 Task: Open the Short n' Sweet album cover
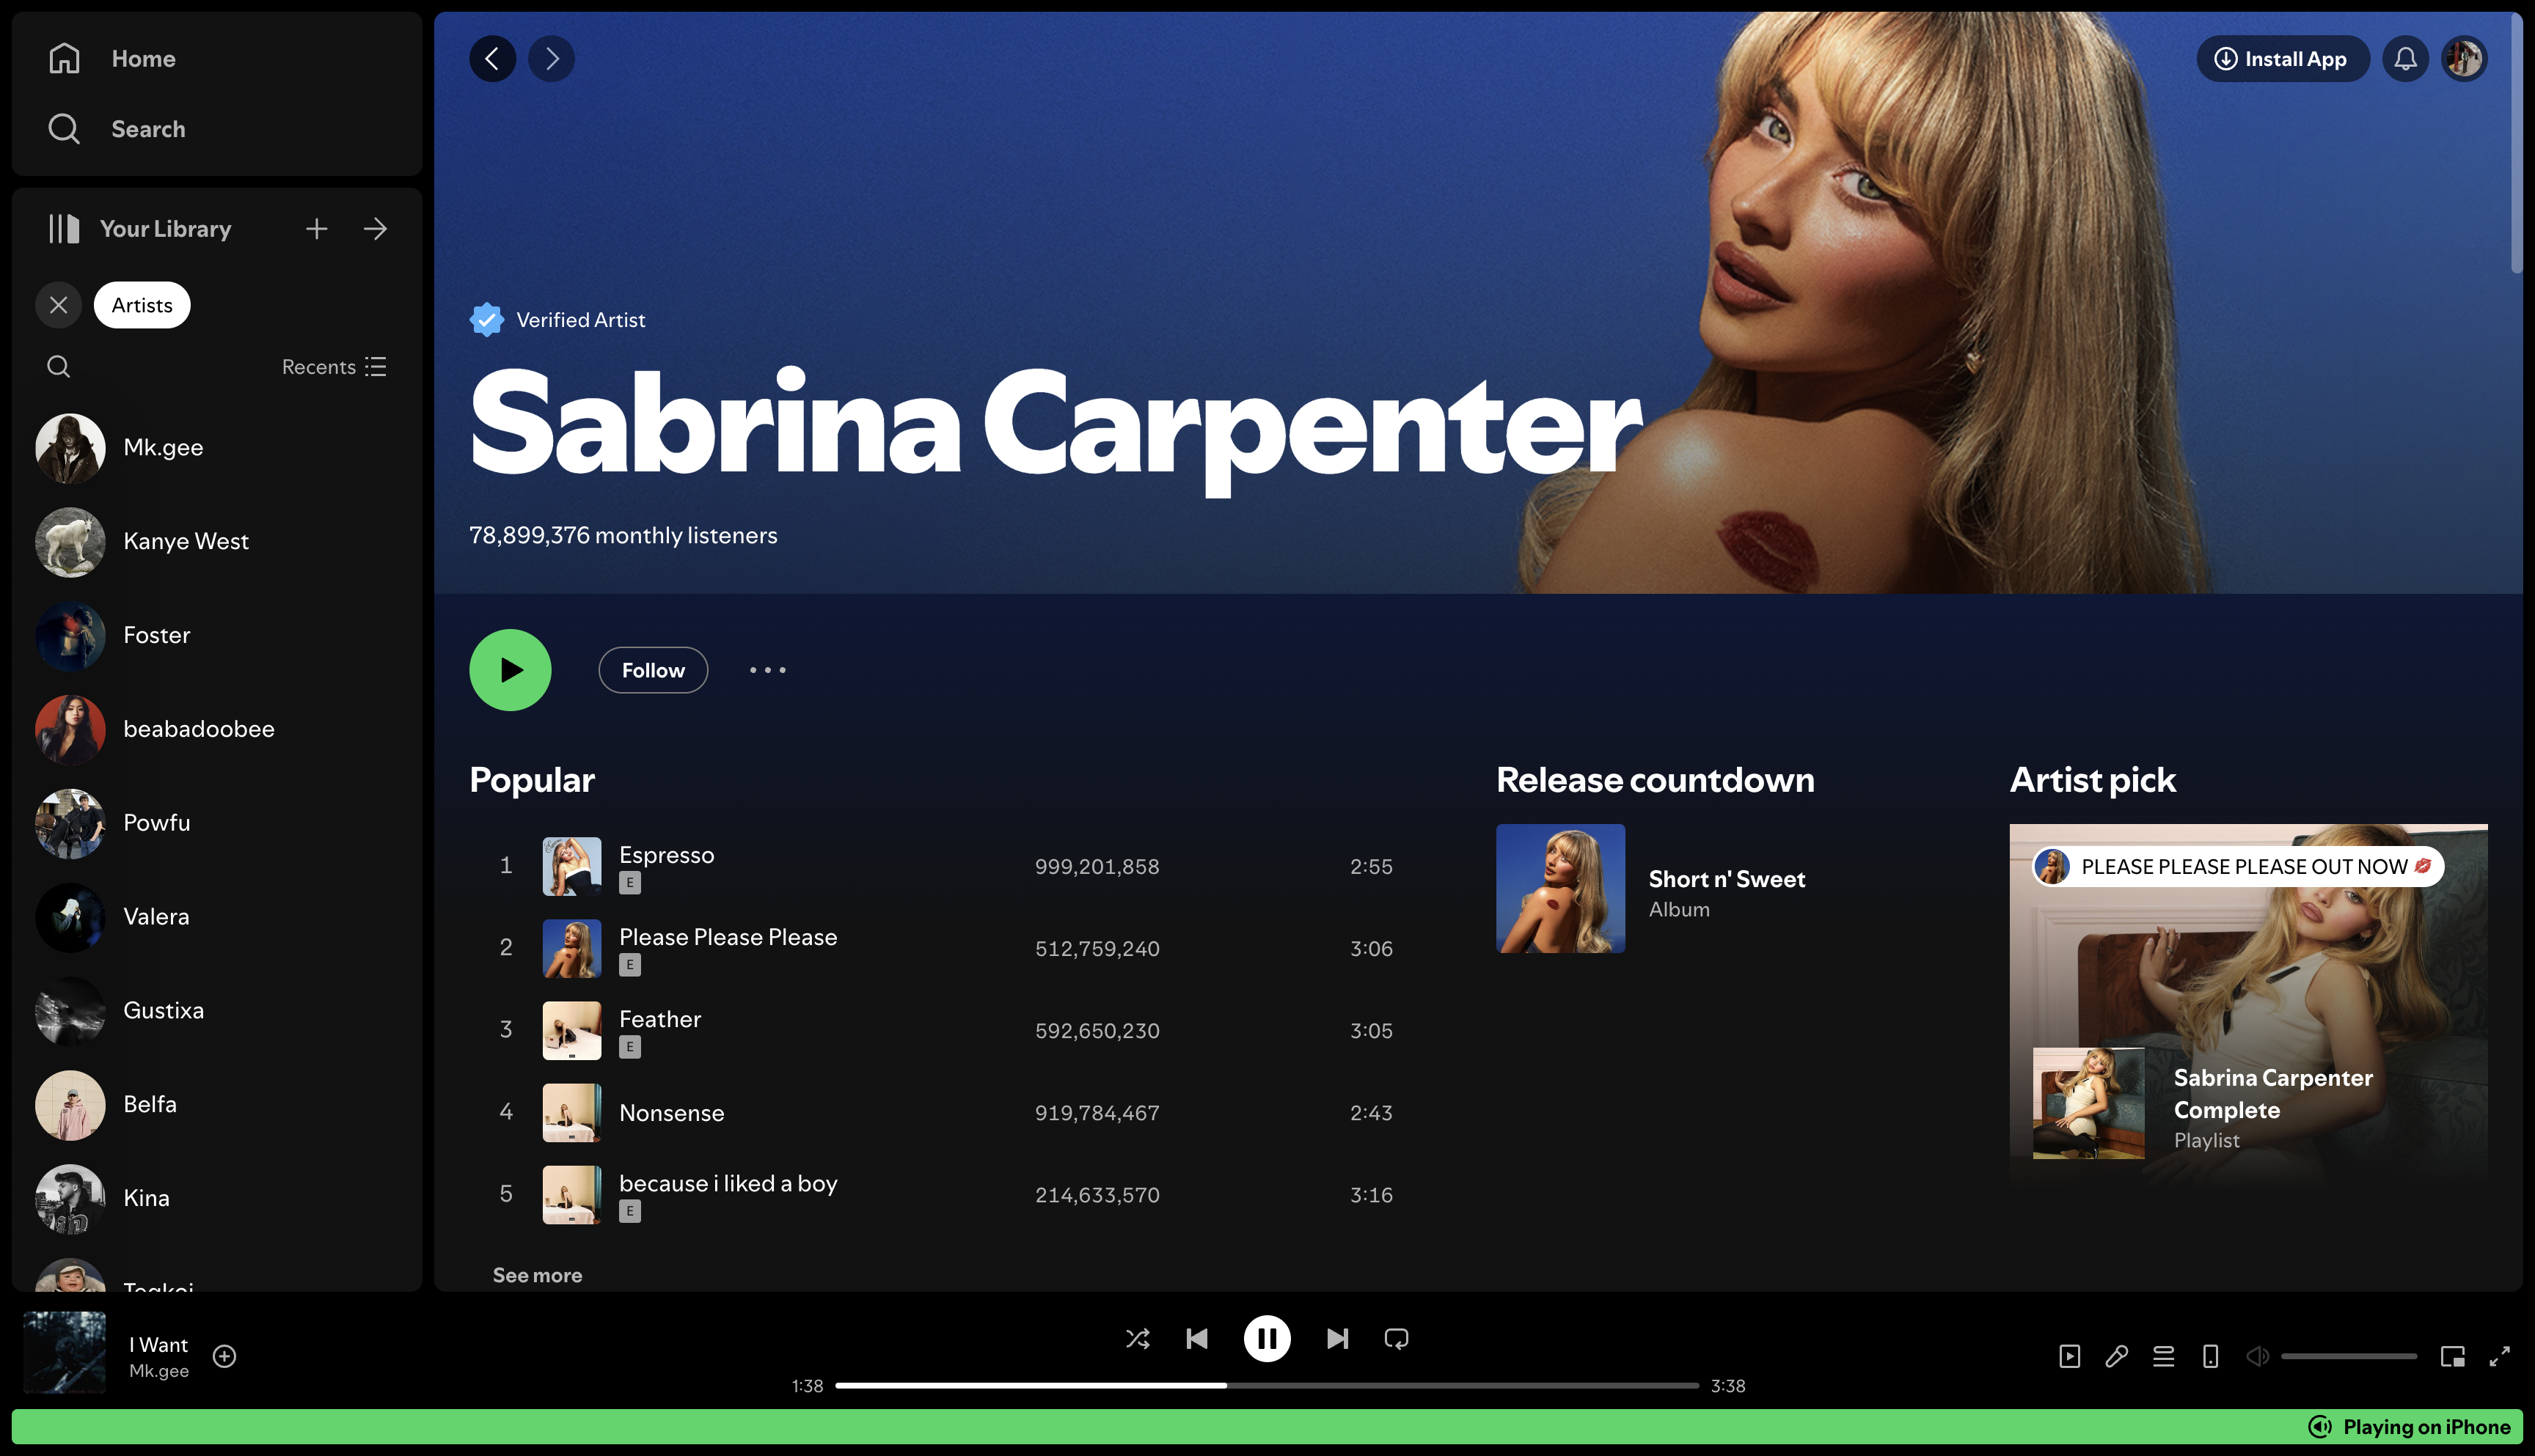click(x=1561, y=888)
